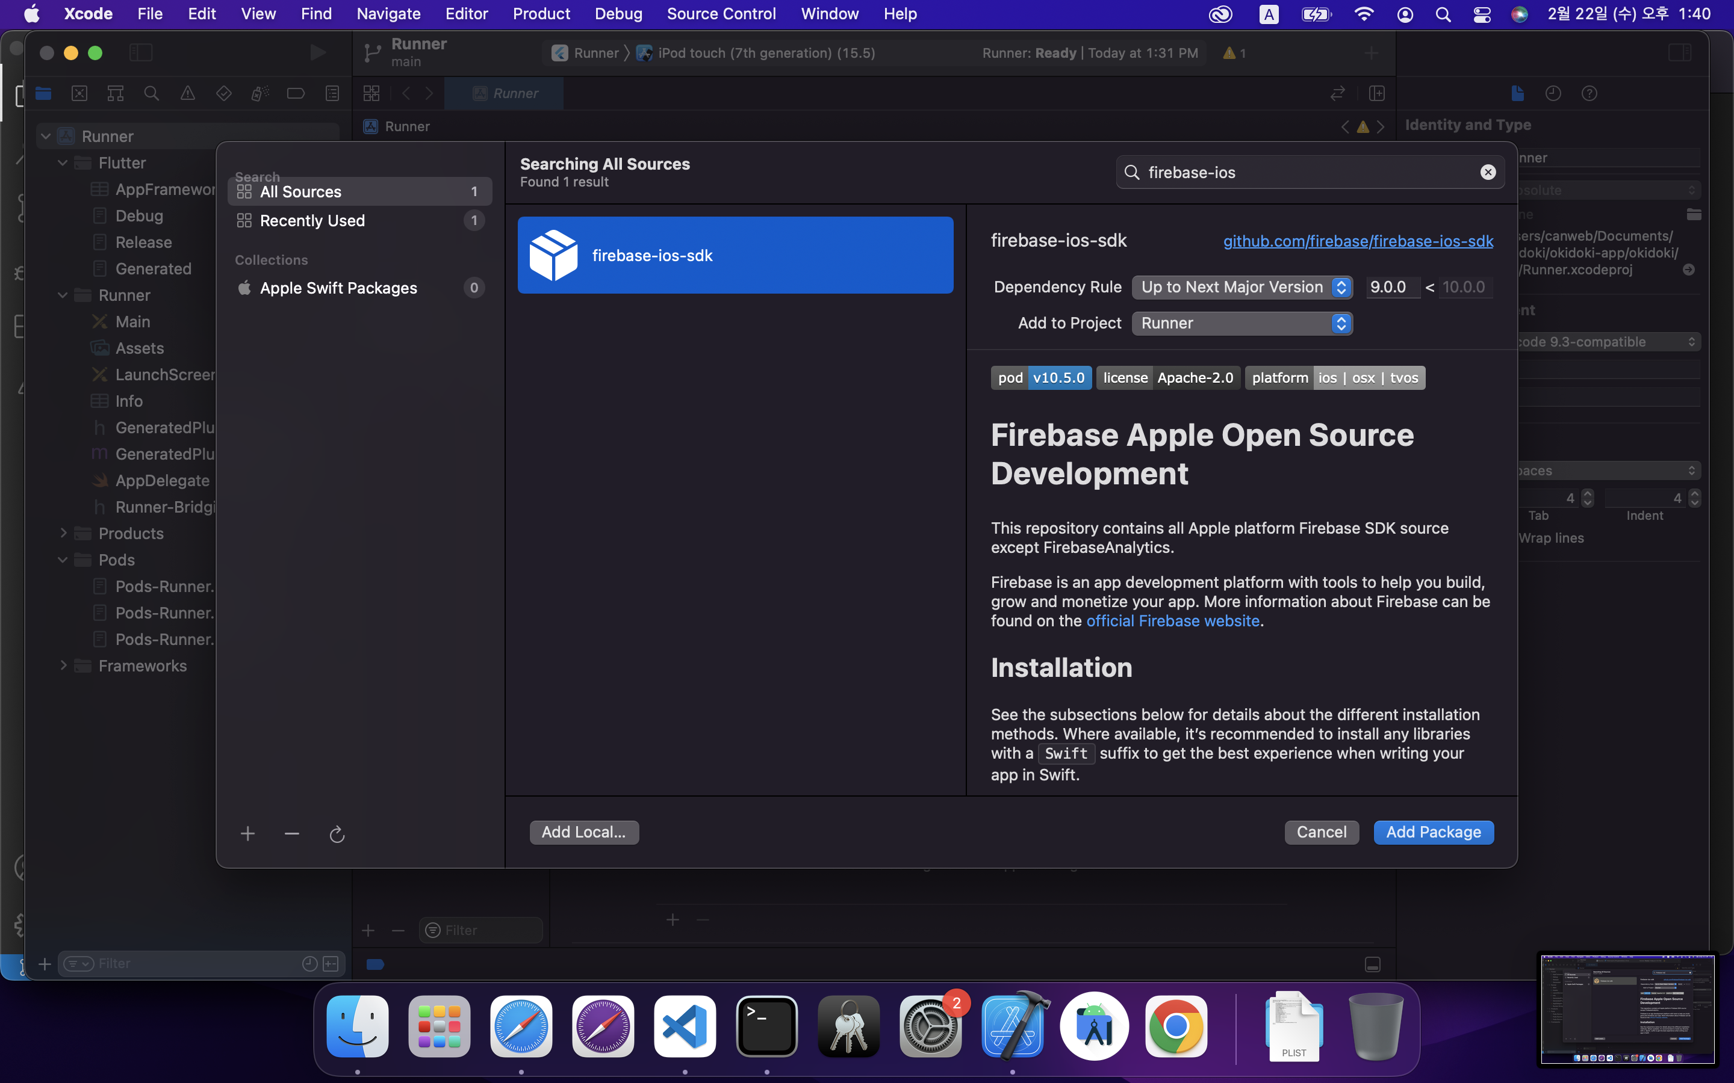Open the Source Control navigator icon
Image resolution: width=1734 pixels, height=1083 pixels.
click(79, 93)
